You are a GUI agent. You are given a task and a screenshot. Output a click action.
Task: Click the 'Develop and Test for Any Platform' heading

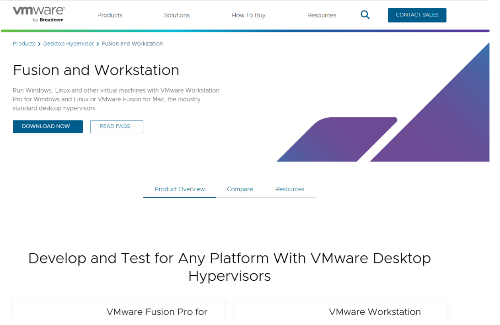(229, 267)
